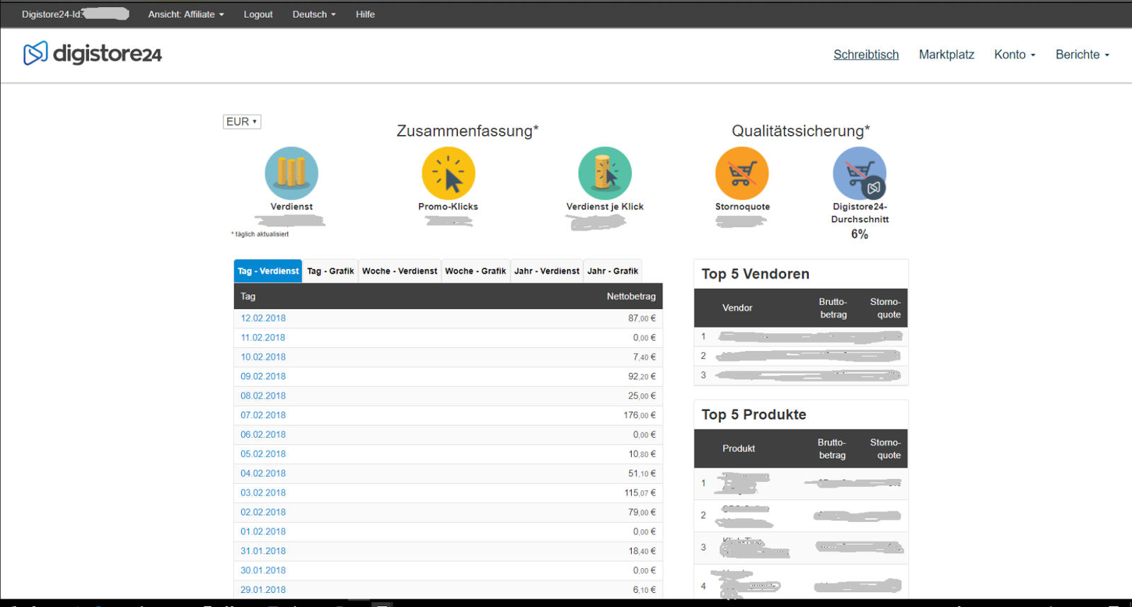
Task: Click the Digistore24-Durchschnitt icon
Action: [x=860, y=173]
